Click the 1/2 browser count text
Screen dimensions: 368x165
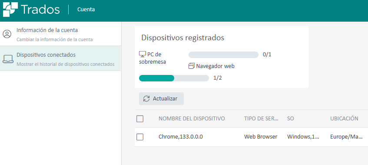218,78
